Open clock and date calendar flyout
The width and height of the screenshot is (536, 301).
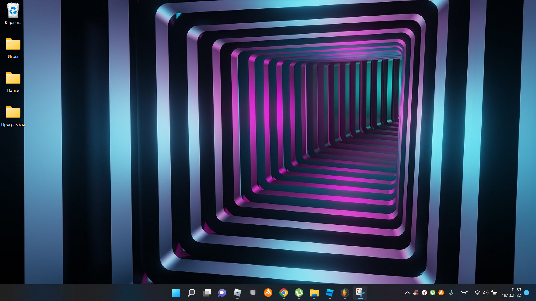click(x=511, y=293)
